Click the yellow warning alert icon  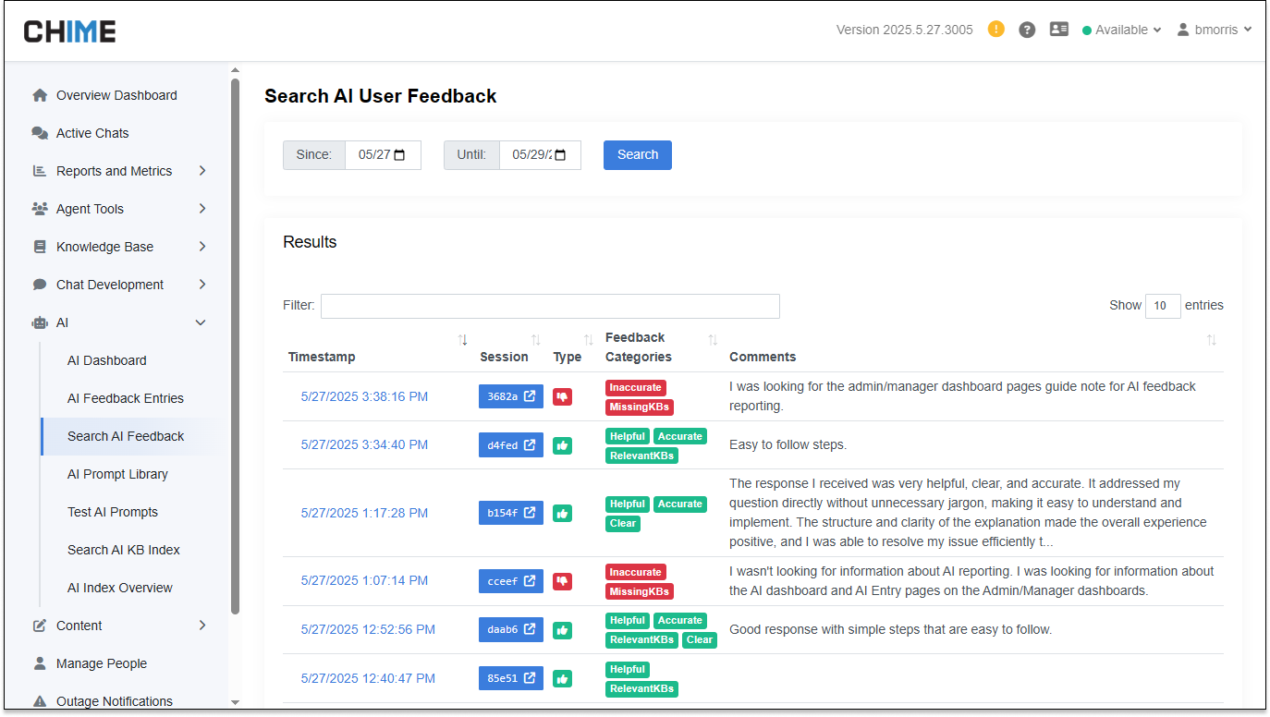pyautogui.click(x=995, y=29)
